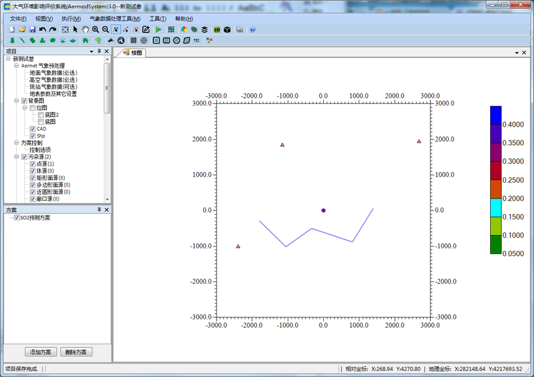Click the 添加方案 button
The width and height of the screenshot is (534, 377).
coord(41,352)
